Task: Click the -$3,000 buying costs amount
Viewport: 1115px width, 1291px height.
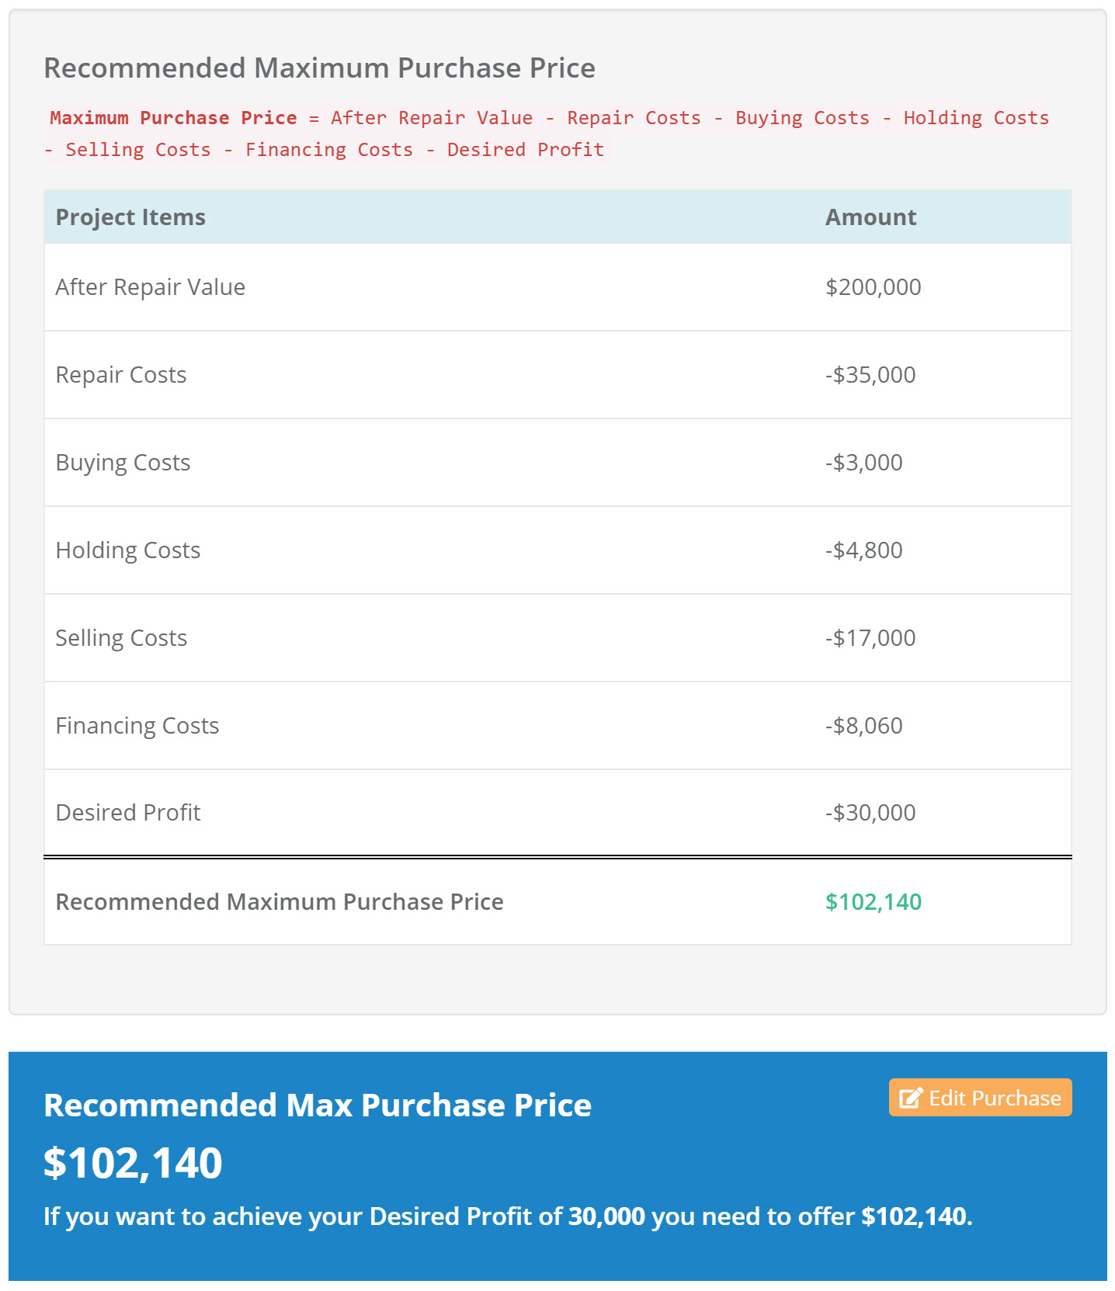Action: pyautogui.click(x=864, y=463)
